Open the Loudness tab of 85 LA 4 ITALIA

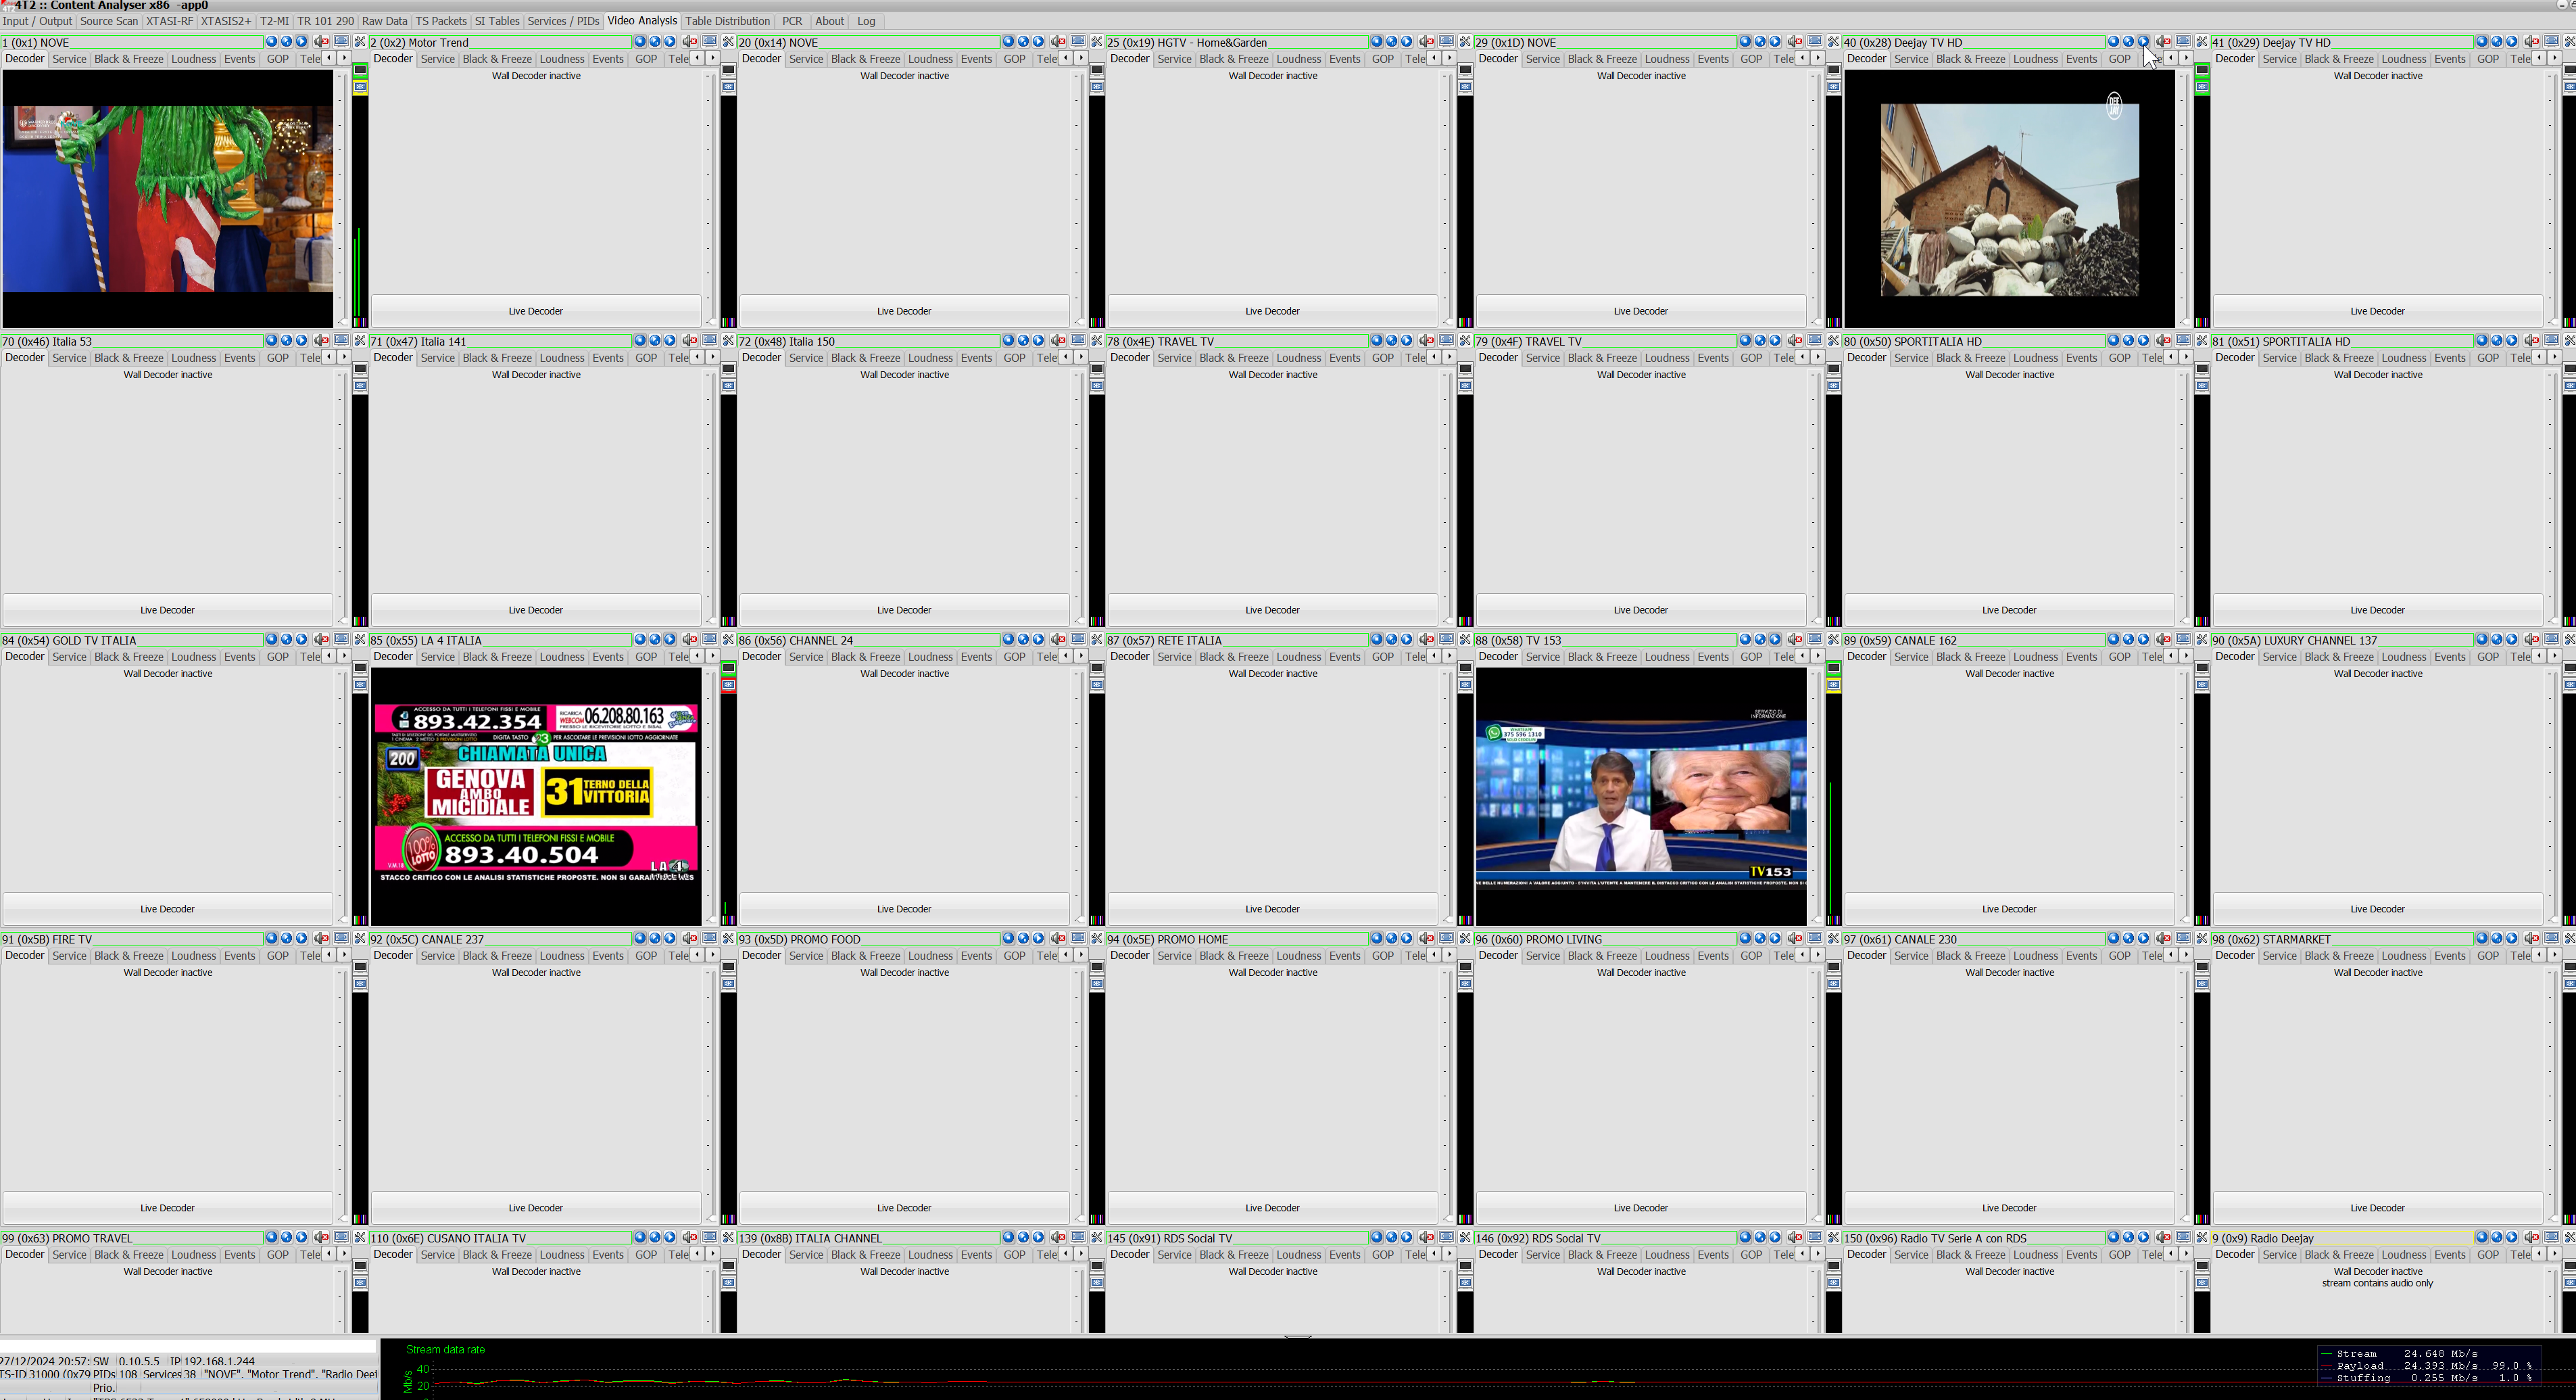click(561, 657)
